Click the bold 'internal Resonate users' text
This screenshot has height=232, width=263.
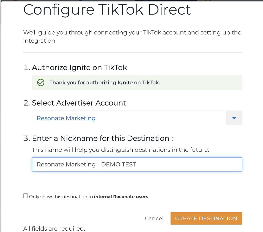(121, 197)
